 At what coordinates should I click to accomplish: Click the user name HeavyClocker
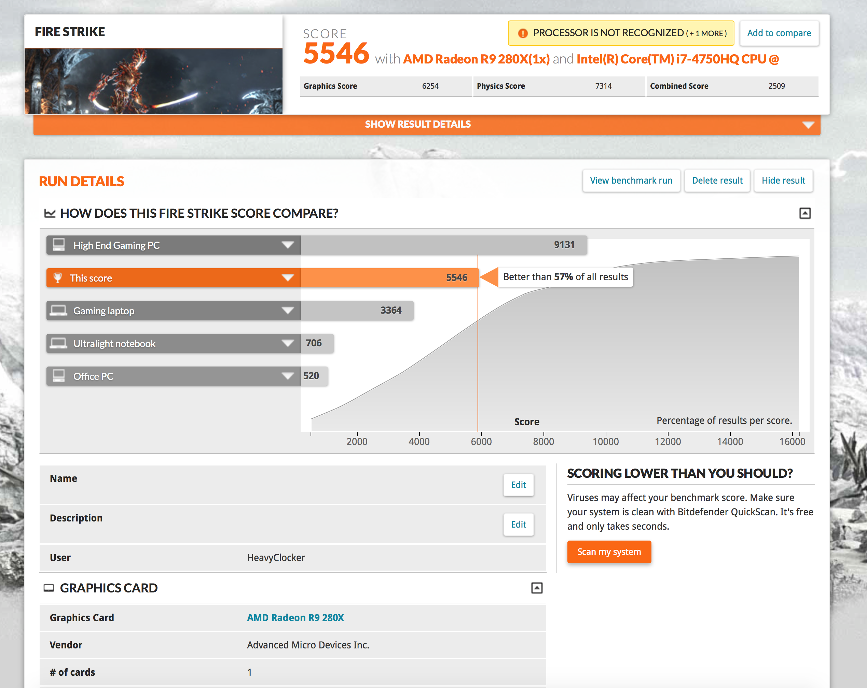pos(276,558)
